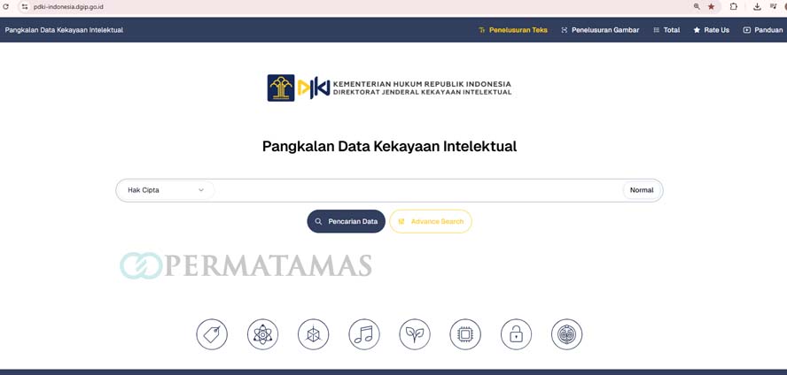Switch to Penelusuran Teks tab
The height and width of the screenshot is (375, 787).
click(513, 30)
